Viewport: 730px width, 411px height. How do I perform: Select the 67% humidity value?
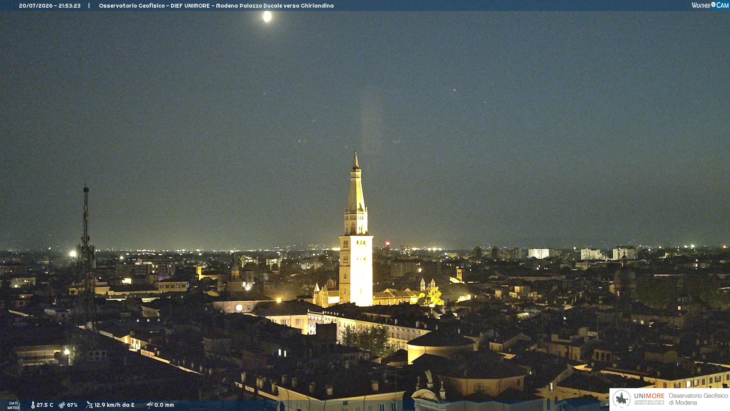coord(72,405)
